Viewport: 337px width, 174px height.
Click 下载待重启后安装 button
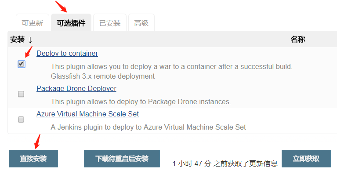pos(122,159)
